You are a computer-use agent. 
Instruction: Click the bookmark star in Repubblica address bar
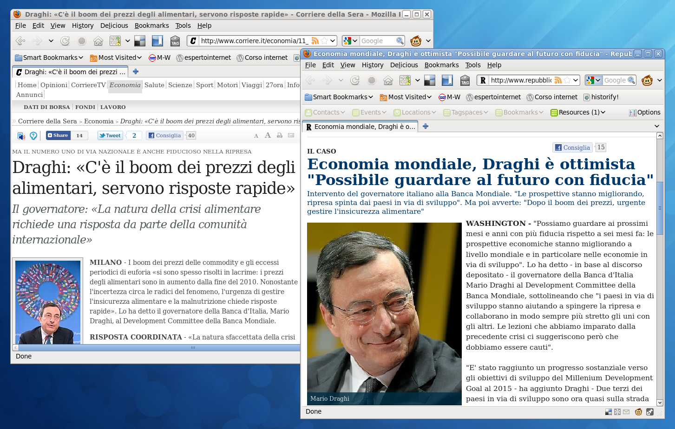(x=567, y=80)
